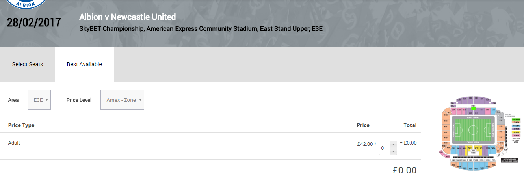The image size is (524, 188).
Task: Click the Albion v Newcastle United title
Action: pyautogui.click(x=128, y=17)
